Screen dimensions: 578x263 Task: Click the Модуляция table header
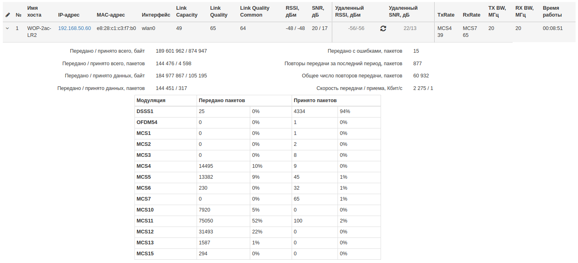click(x=151, y=100)
